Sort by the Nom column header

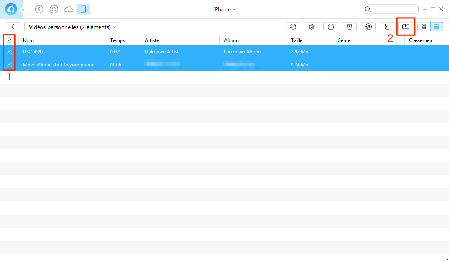coord(28,40)
